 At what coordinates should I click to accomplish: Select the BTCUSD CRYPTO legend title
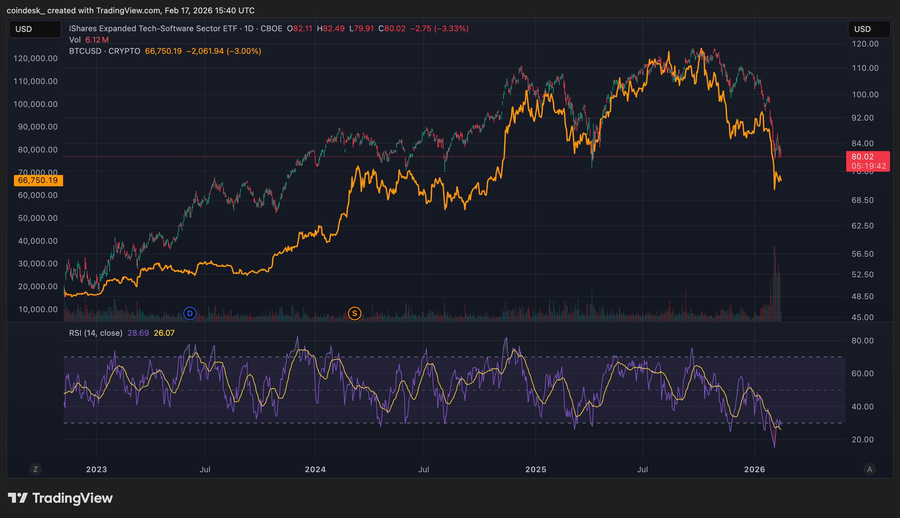pos(105,51)
